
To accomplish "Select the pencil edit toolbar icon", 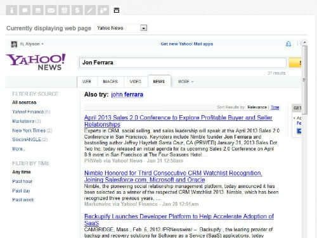I will [x=90, y=10].
